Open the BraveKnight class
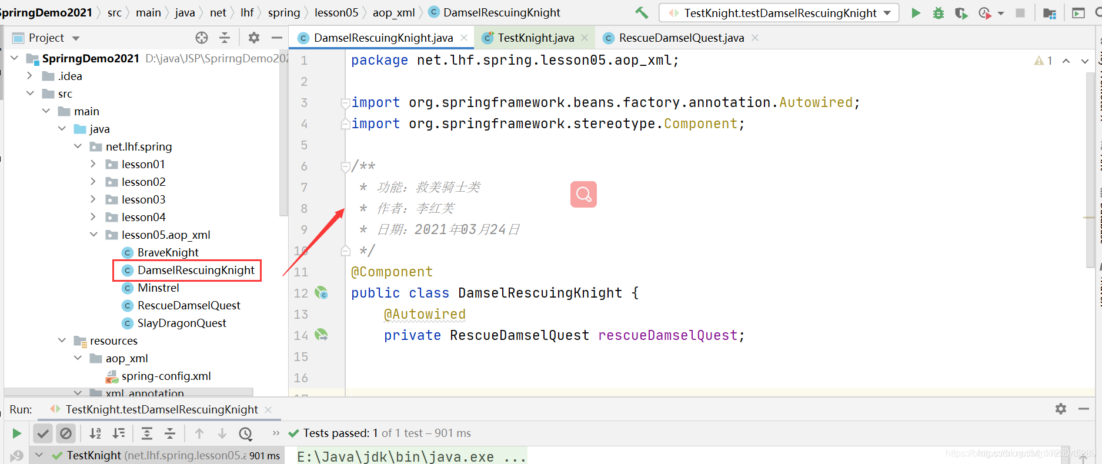The height and width of the screenshot is (464, 1102). point(168,252)
